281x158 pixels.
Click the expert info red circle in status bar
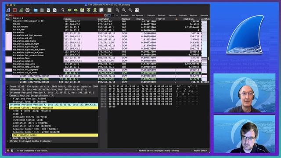(8, 151)
